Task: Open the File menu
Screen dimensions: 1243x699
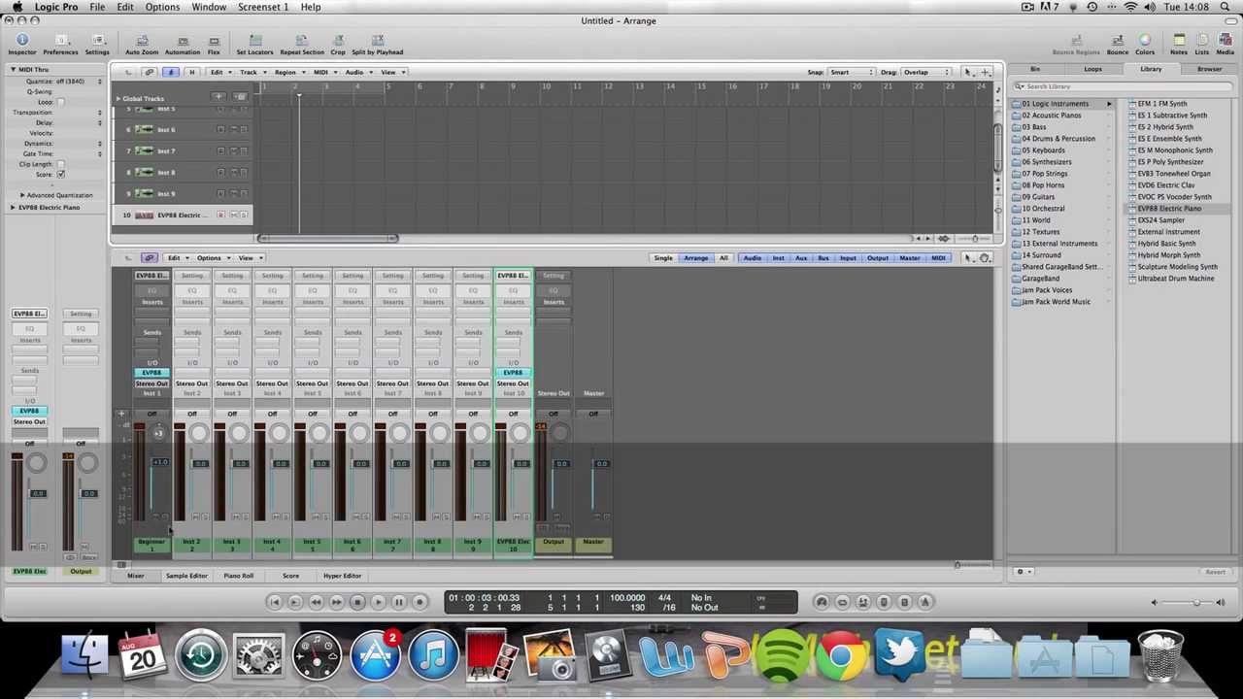Action: (x=97, y=7)
